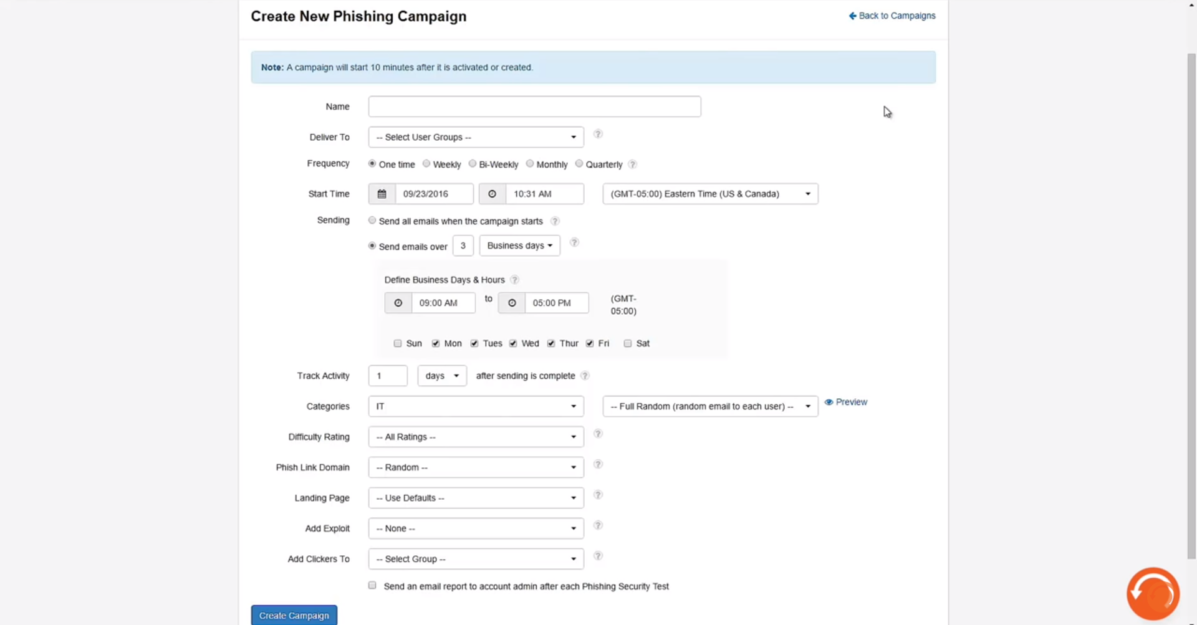Click the campaign Name input field
This screenshot has height=625, width=1197.
point(534,107)
